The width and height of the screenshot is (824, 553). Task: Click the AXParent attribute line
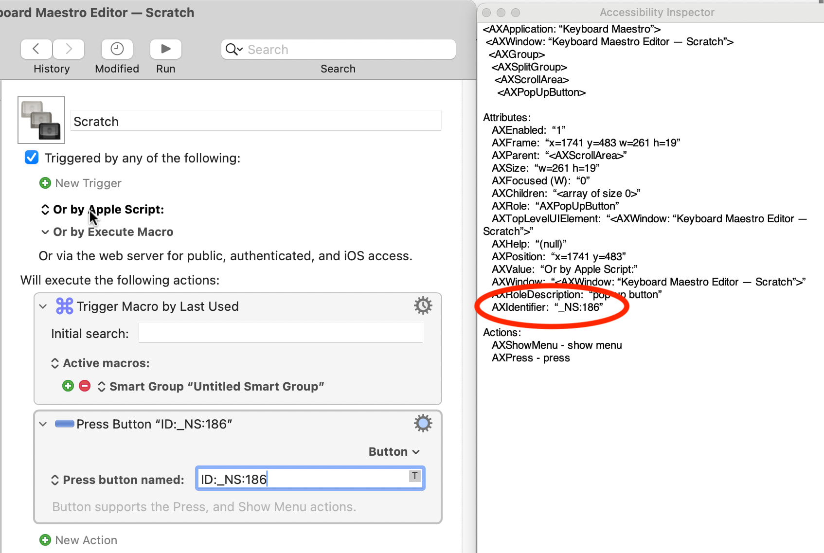559,156
